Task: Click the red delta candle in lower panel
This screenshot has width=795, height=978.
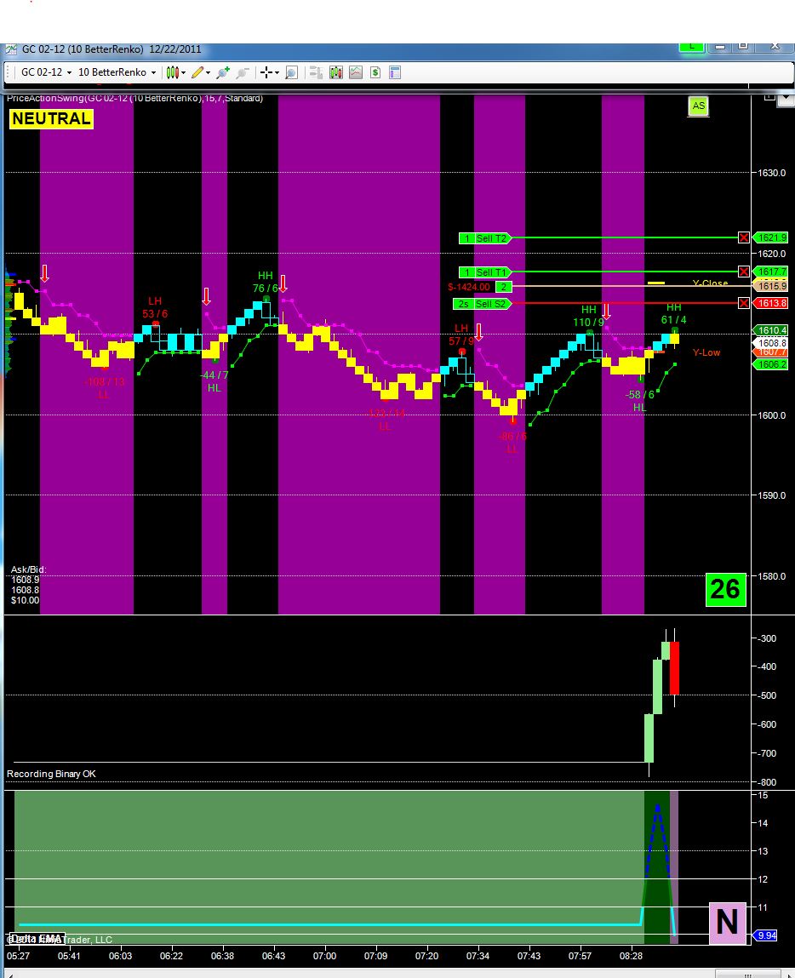Action: point(675,668)
